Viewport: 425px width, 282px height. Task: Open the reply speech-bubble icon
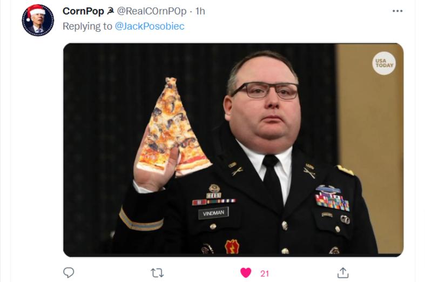coord(69,272)
